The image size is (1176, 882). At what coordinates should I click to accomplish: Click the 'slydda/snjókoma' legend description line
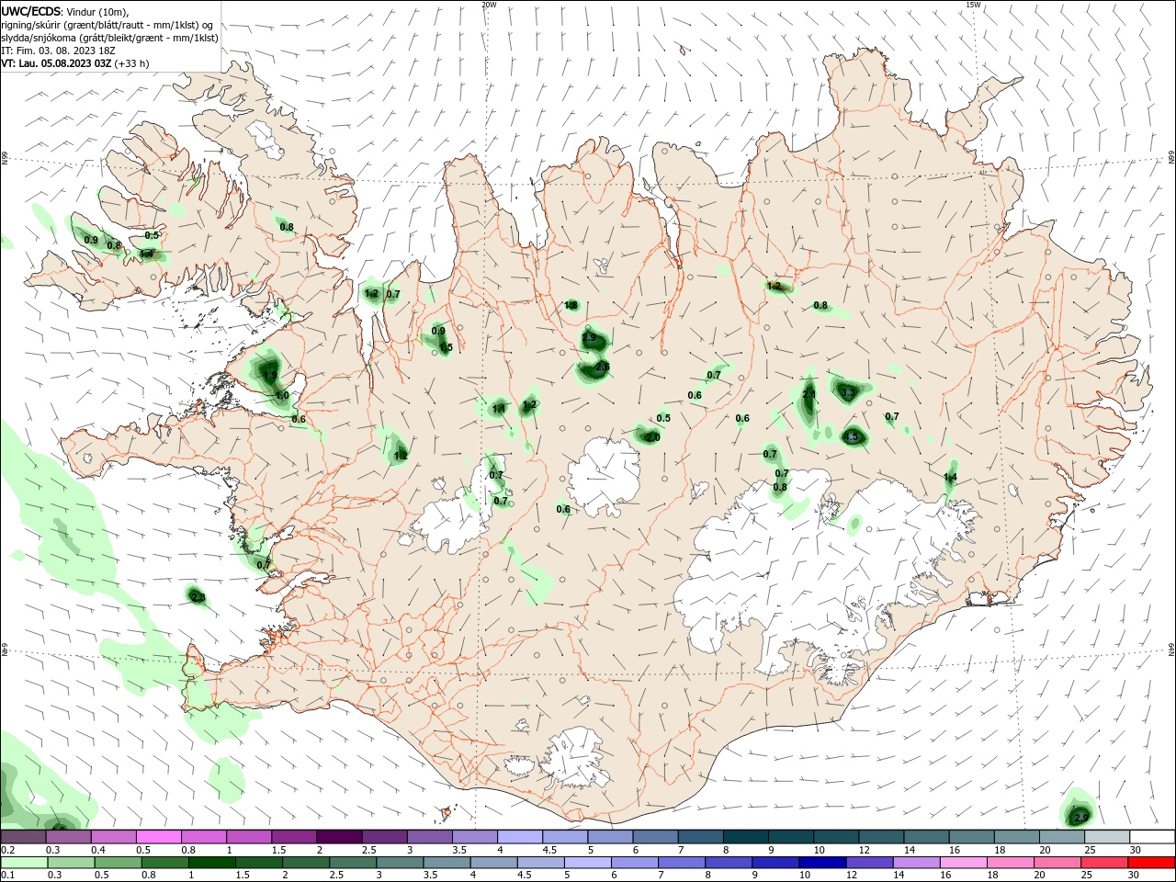pos(109,38)
